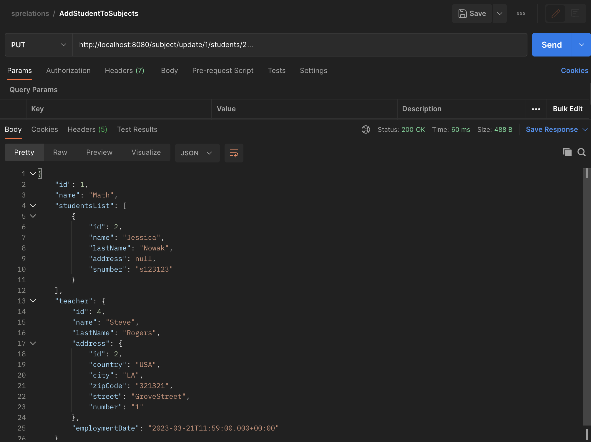The width and height of the screenshot is (591, 442).
Task: Collapse the studentsList array at line 4
Action: (x=33, y=205)
